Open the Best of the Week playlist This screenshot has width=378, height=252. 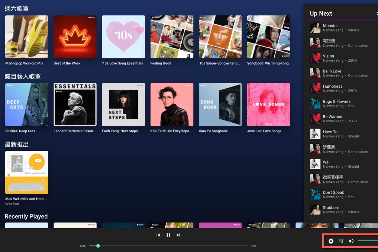click(75, 37)
